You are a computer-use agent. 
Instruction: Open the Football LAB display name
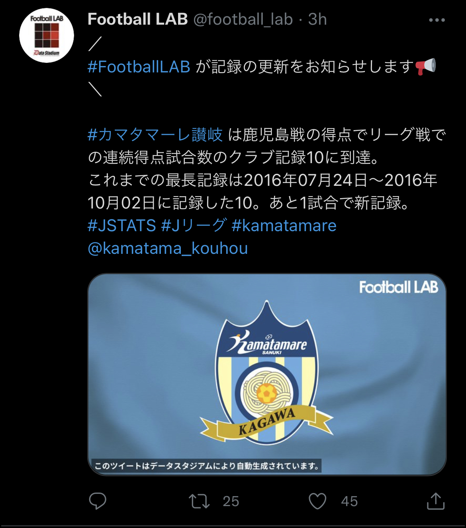pos(137,19)
